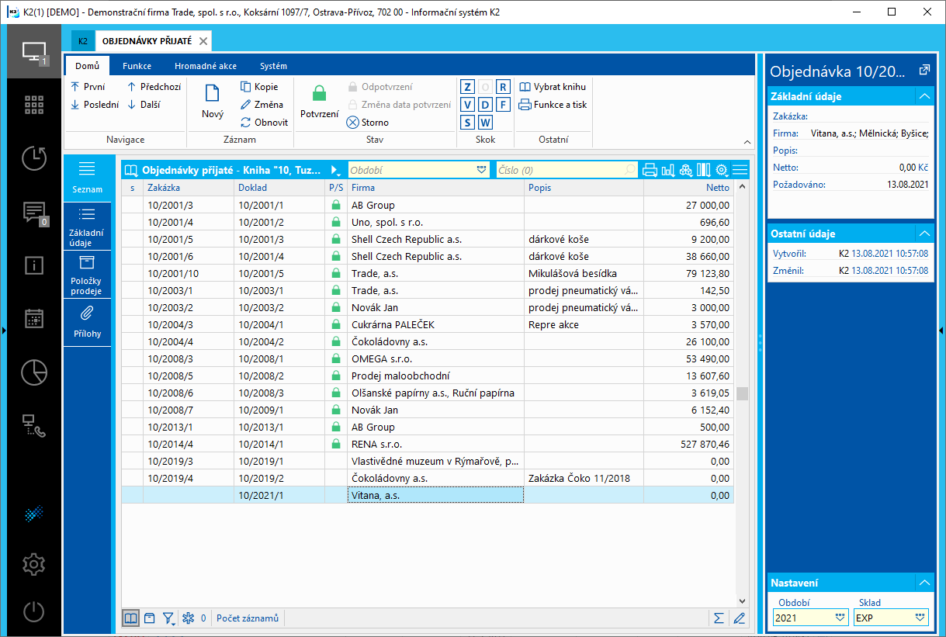
Task: Click Vybrat knihu button
Action: (553, 87)
